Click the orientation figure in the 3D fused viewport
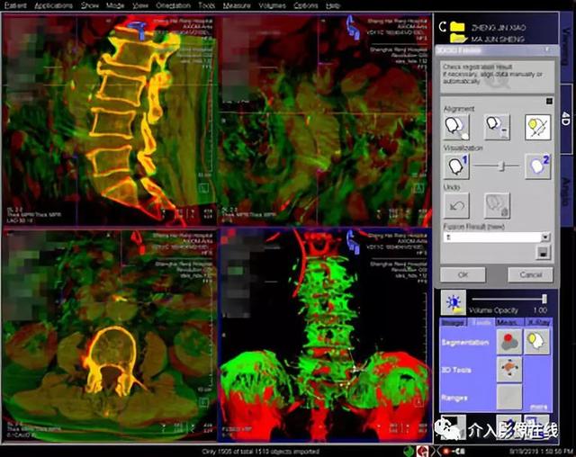The image size is (576, 457). point(354,241)
